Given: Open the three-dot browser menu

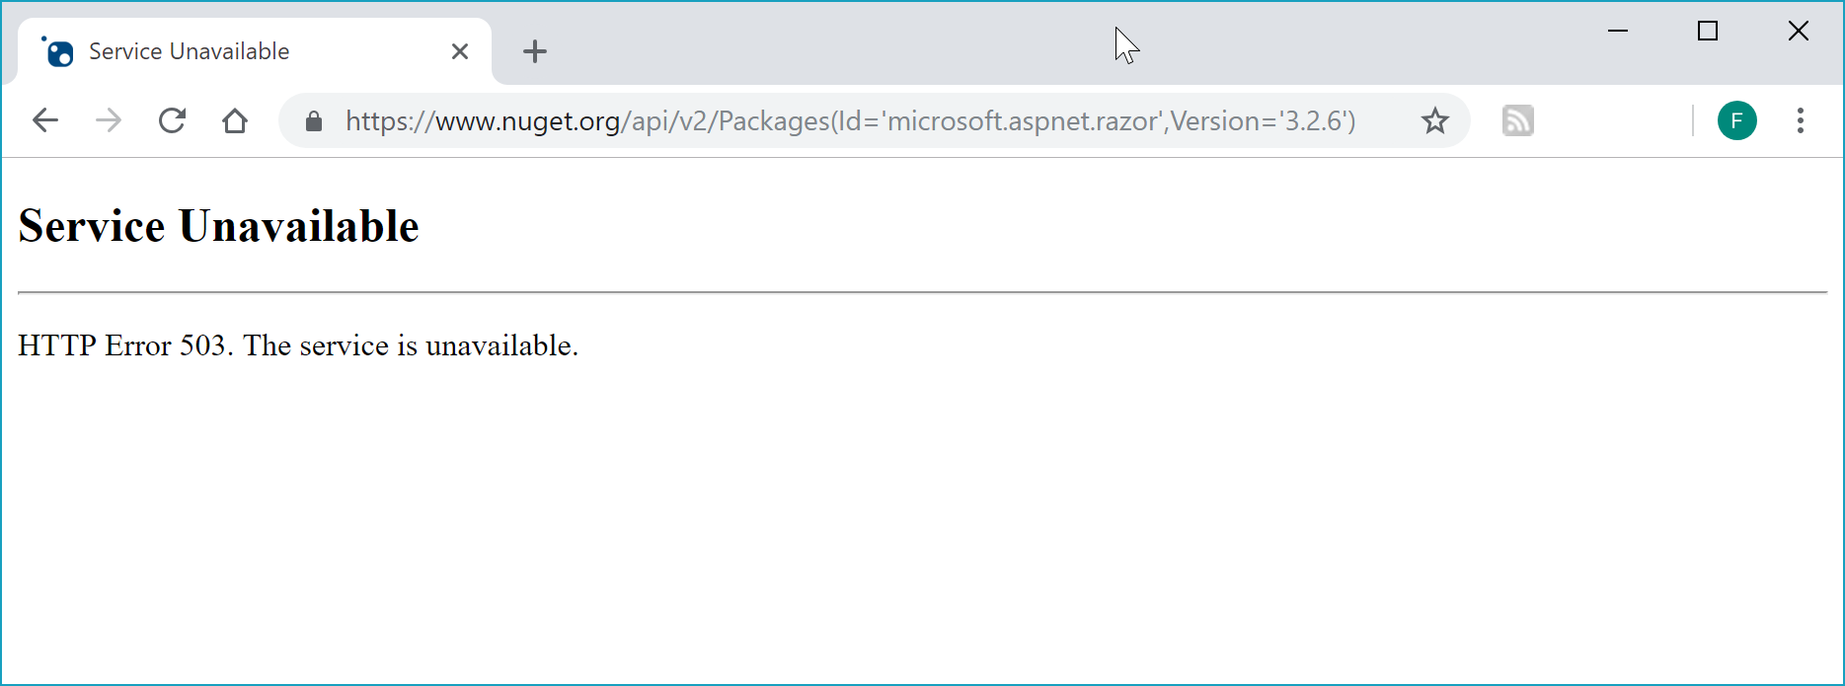Looking at the screenshot, I should click(x=1801, y=120).
